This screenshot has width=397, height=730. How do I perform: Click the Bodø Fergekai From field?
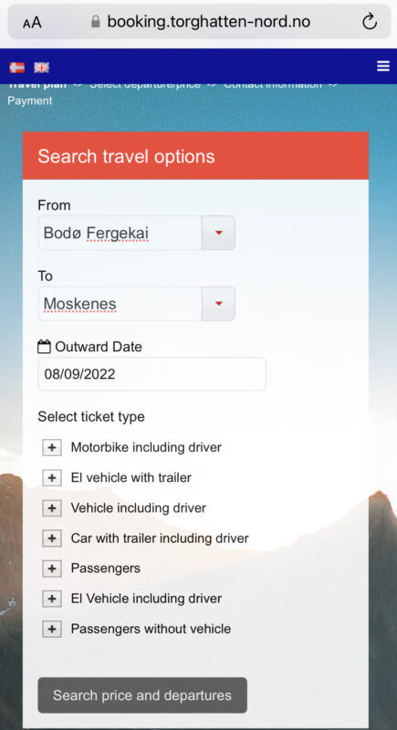coord(120,233)
